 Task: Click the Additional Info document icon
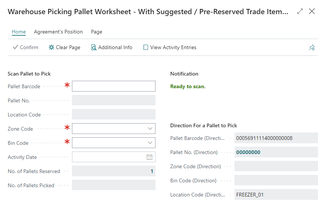click(94, 48)
